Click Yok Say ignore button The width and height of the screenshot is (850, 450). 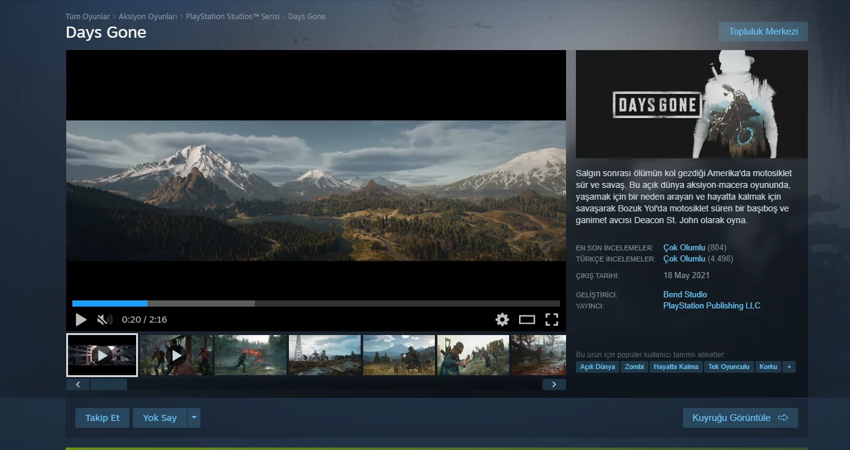coord(160,418)
